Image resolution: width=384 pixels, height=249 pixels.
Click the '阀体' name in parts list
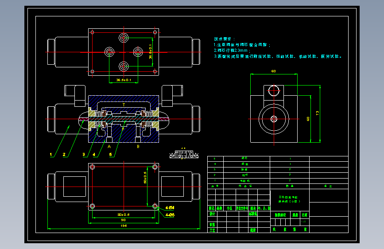pos(244,164)
